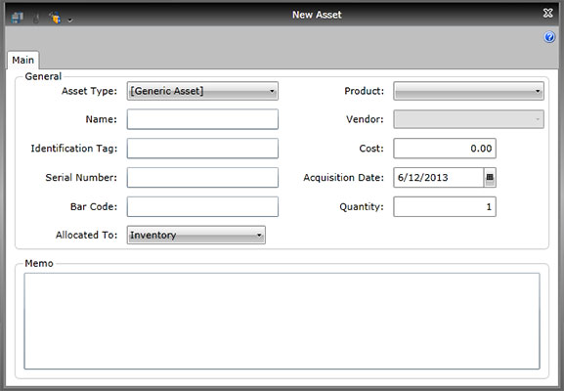Click the Quantity field
Image resolution: width=564 pixels, height=391 pixels.
(445, 206)
